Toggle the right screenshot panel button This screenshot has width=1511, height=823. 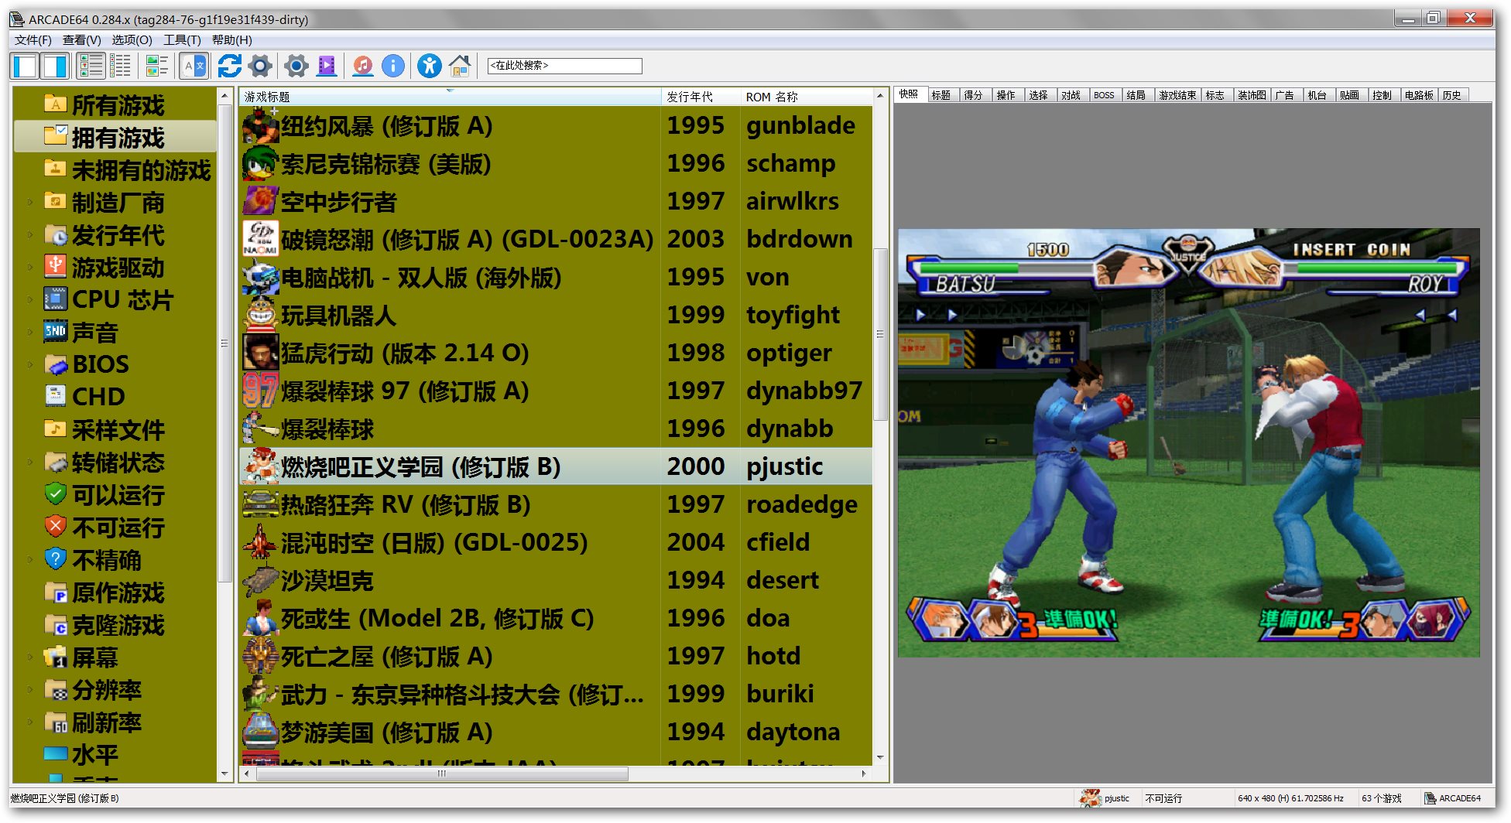[55, 67]
